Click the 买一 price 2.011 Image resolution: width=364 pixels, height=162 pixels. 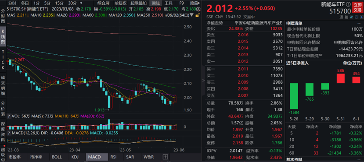pos(243,69)
